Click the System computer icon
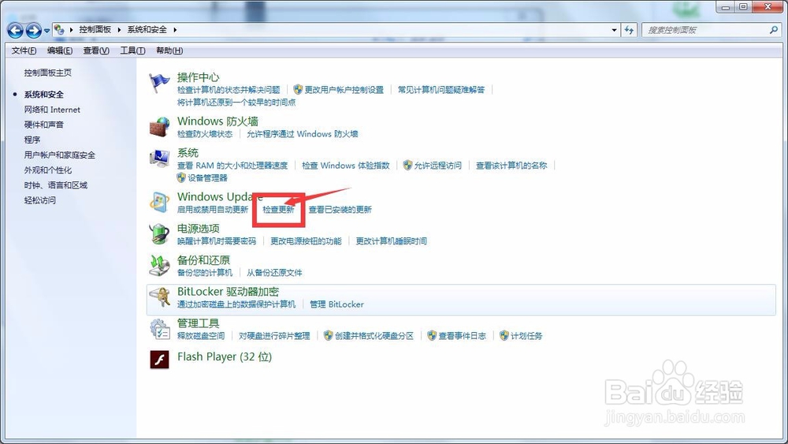 pyautogui.click(x=159, y=159)
